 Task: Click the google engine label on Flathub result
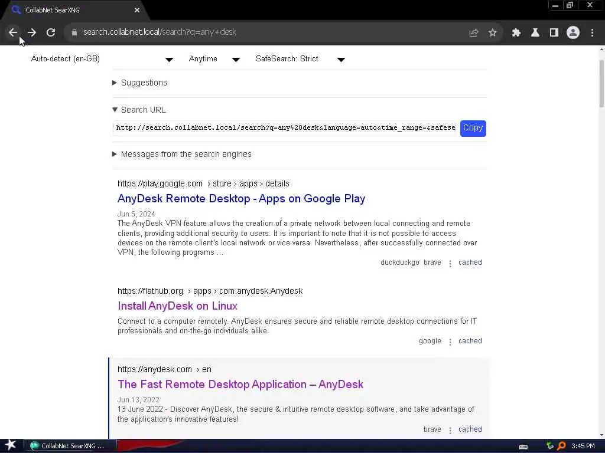coord(430,341)
